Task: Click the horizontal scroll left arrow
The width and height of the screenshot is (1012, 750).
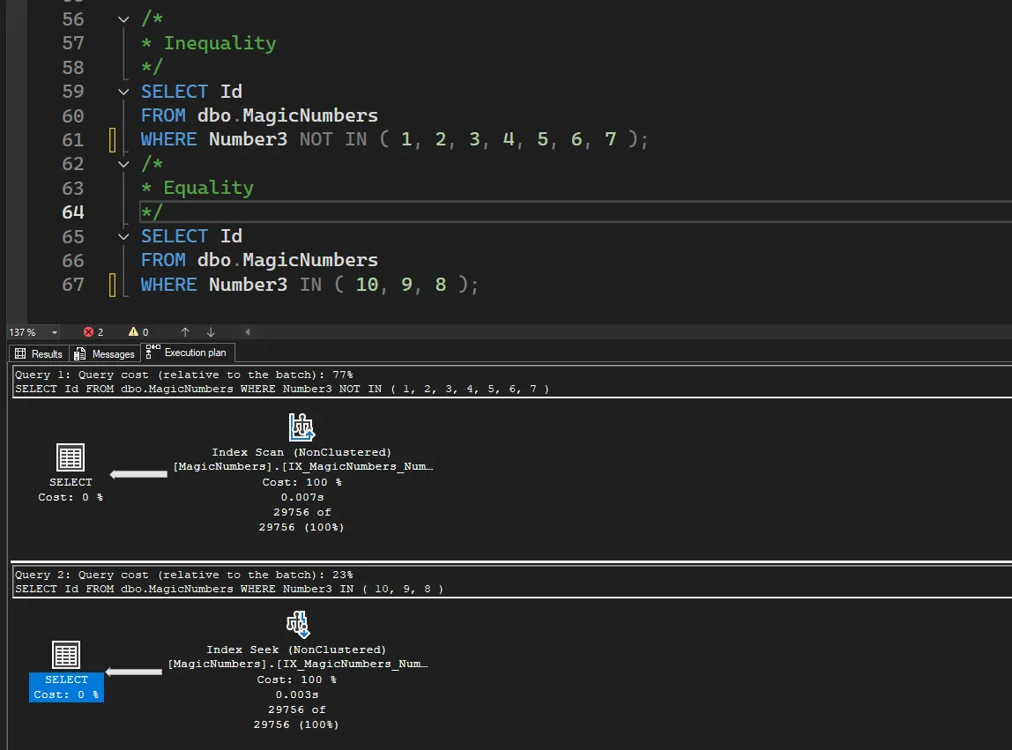Action: (x=248, y=332)
